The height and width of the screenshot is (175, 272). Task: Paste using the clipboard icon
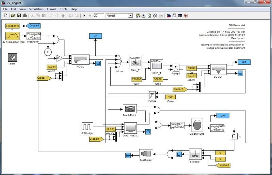pos(44,16)
